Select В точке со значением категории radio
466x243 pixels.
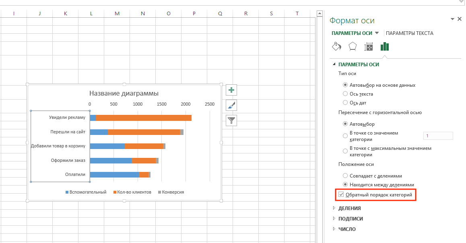(345, 136)
